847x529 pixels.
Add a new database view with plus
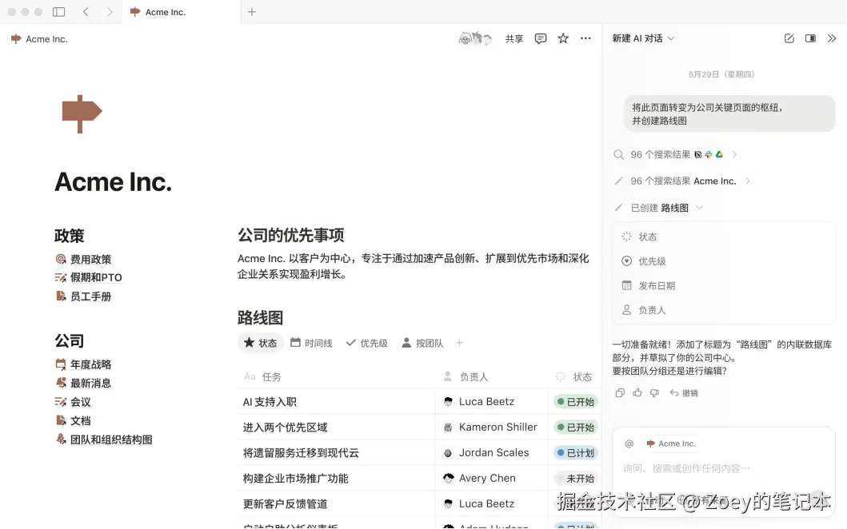459,343
